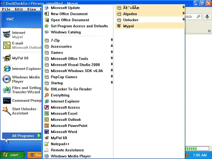Launch Microsoft Word
Viewport: 212px width, 159px height.
(x=78, y=132)
